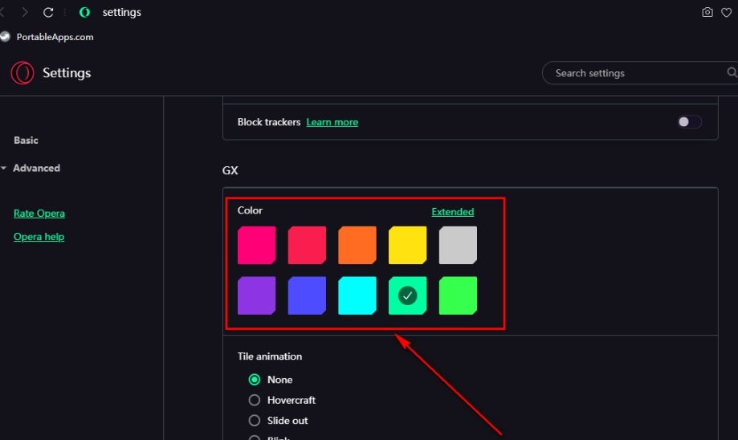738x440 pixels.
Task: Click the heart bookmark icon
Action: [x=726, y=12]
